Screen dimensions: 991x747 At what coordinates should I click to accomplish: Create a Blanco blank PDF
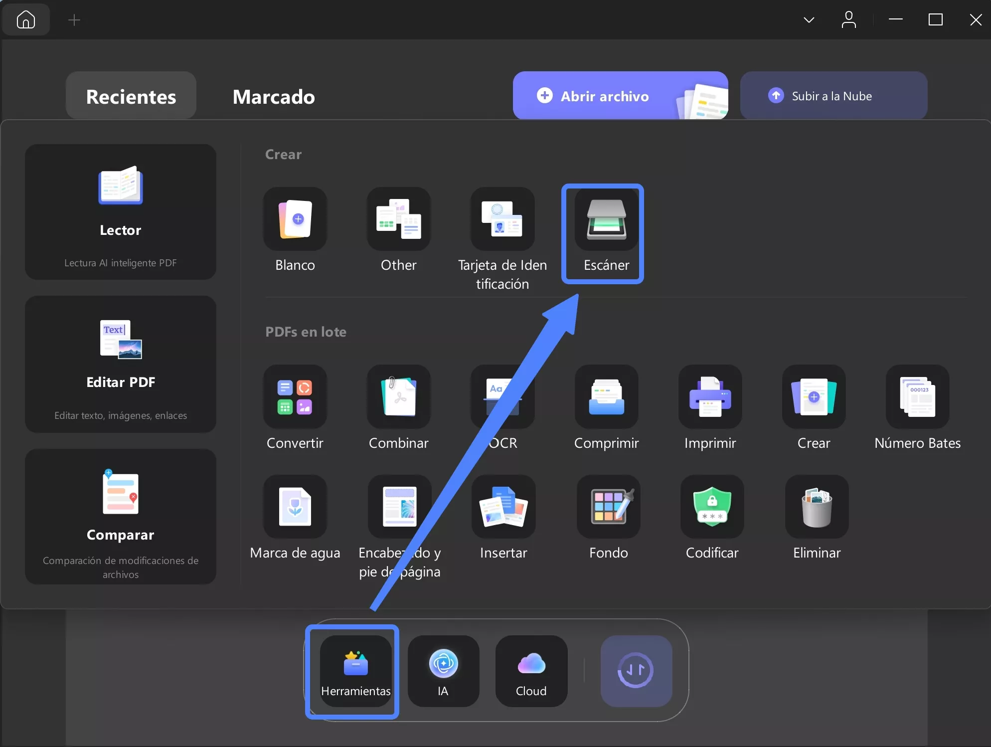pos(295,220)
